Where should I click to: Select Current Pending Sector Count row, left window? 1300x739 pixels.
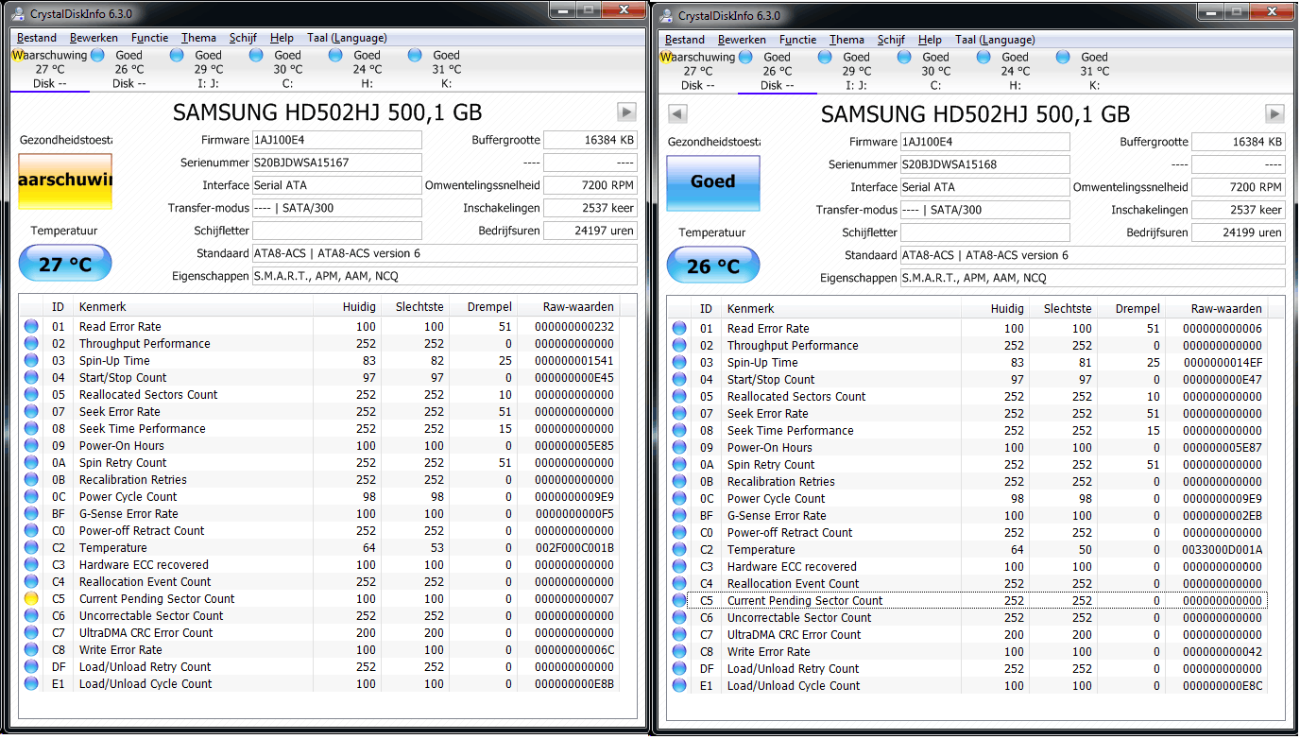pos(318,599)
